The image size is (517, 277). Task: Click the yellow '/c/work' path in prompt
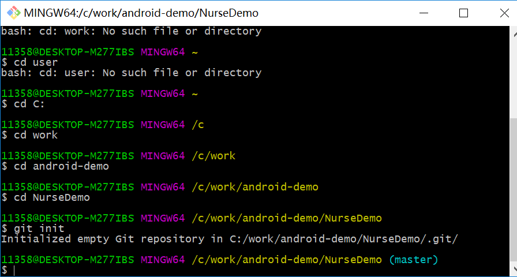click(x=213, y=156)
